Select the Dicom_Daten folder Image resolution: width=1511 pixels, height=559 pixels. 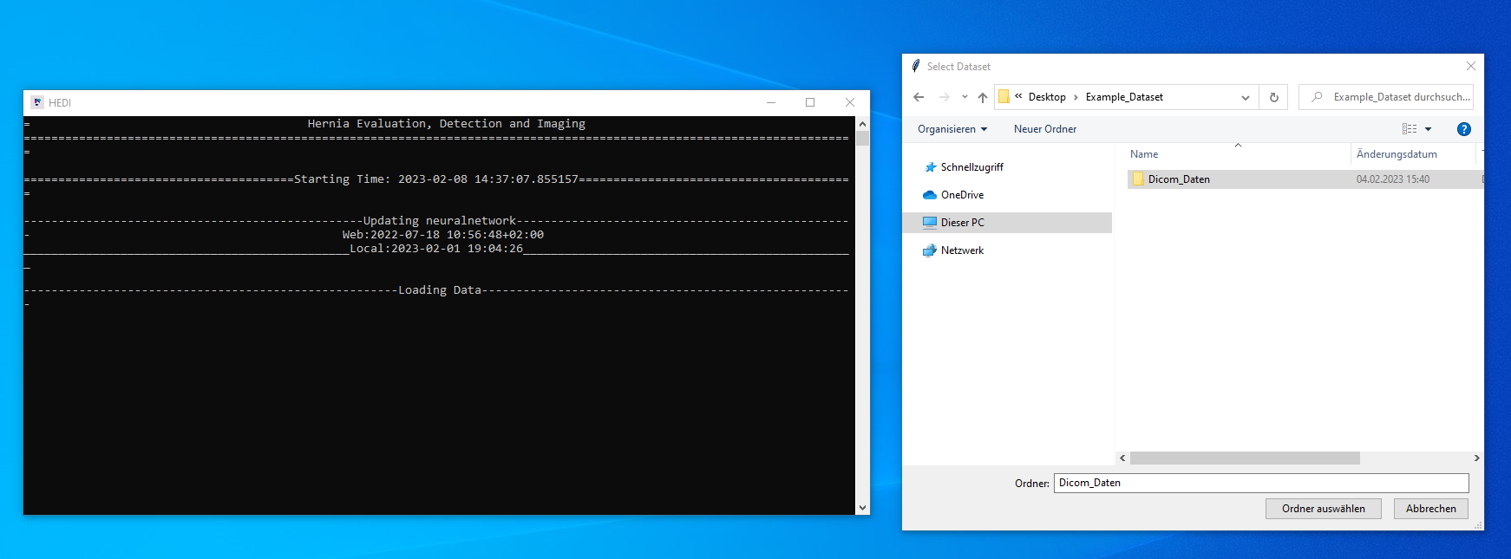coord(1305,179)
